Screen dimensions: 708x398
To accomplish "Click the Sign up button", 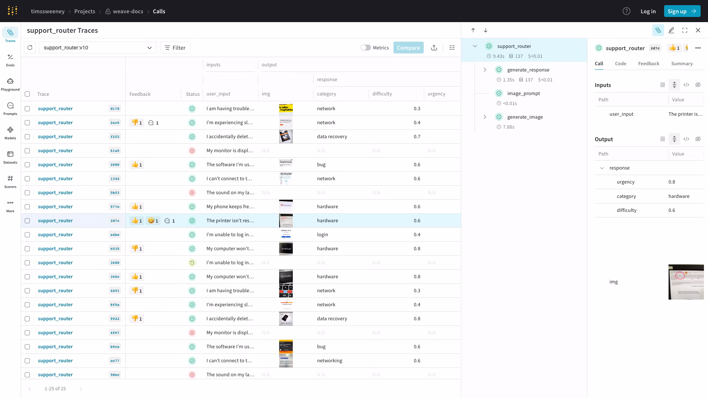I will [x=682, y=11].
